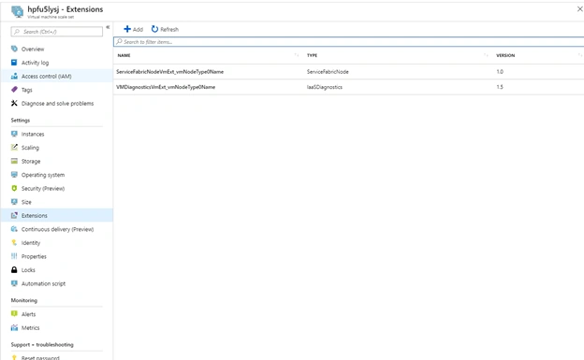This screenshot has width=584, height=360.
Task: Sort by the NAME column arrows
Action: pyautogui.click(x=297, y=55)
